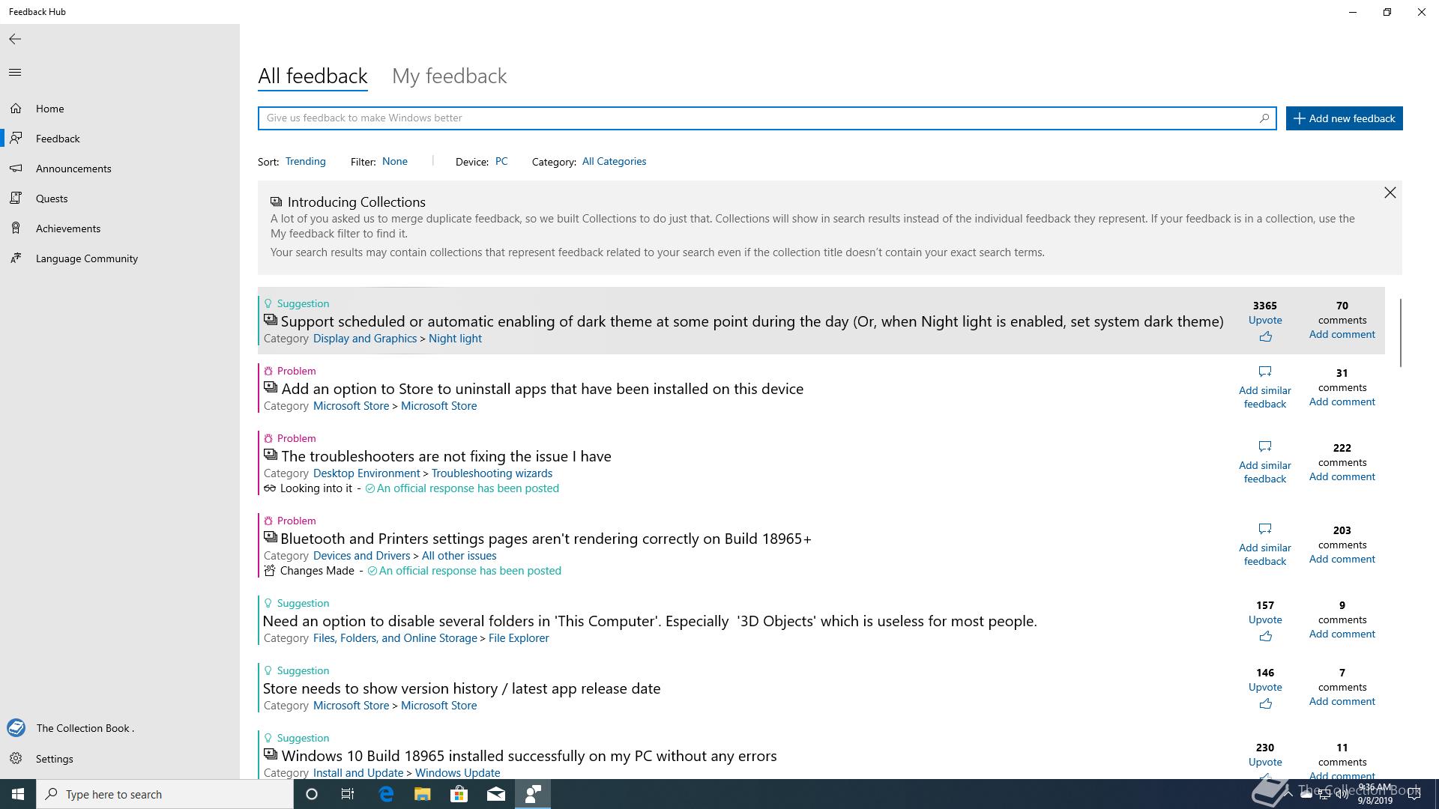Open the Install and Update category link

(x=358, y=772)
